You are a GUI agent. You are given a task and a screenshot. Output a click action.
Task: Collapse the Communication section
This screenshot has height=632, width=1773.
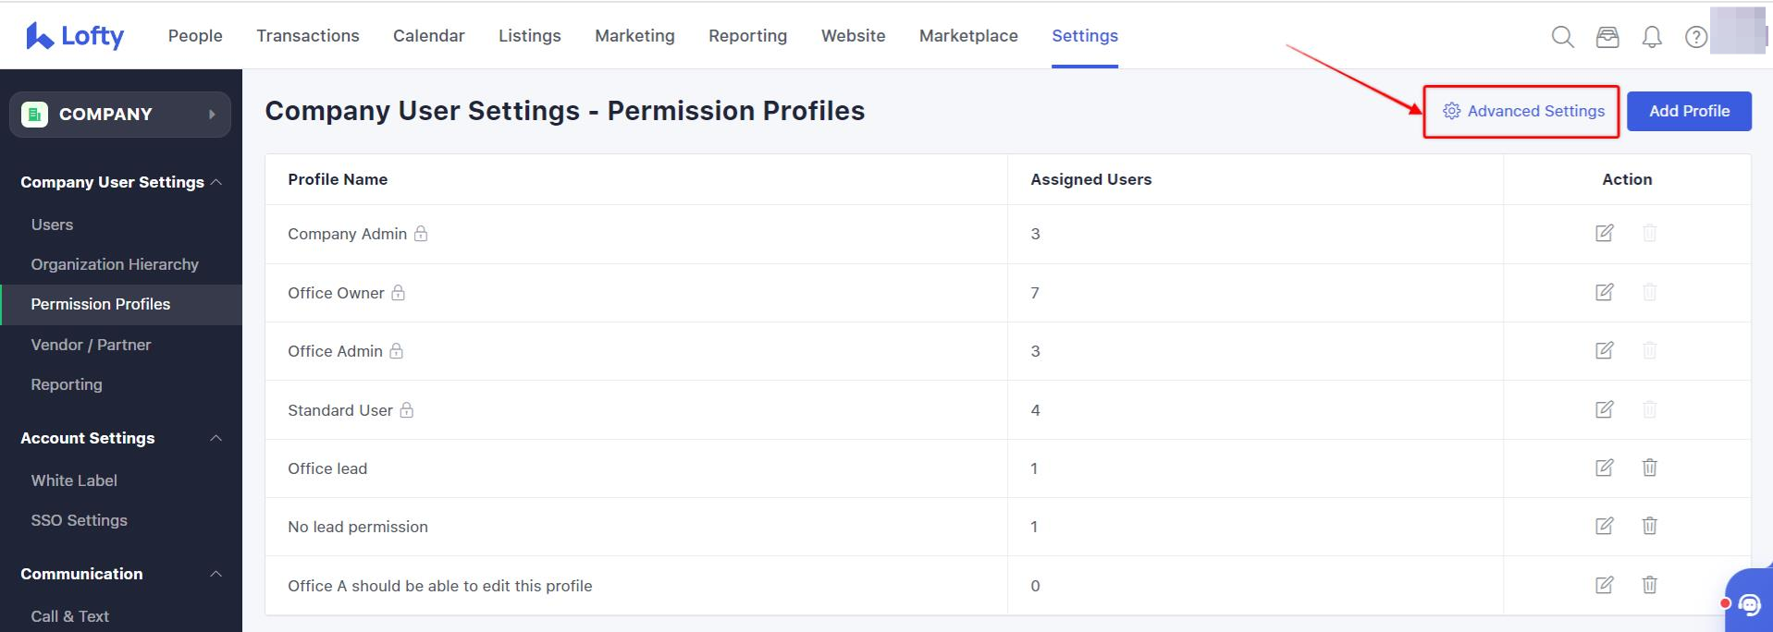point(216,574)
